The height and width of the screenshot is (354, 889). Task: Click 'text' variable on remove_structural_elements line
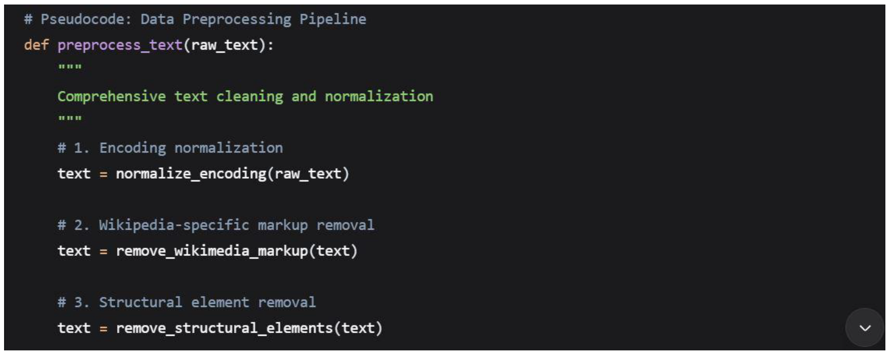(74, 328)
